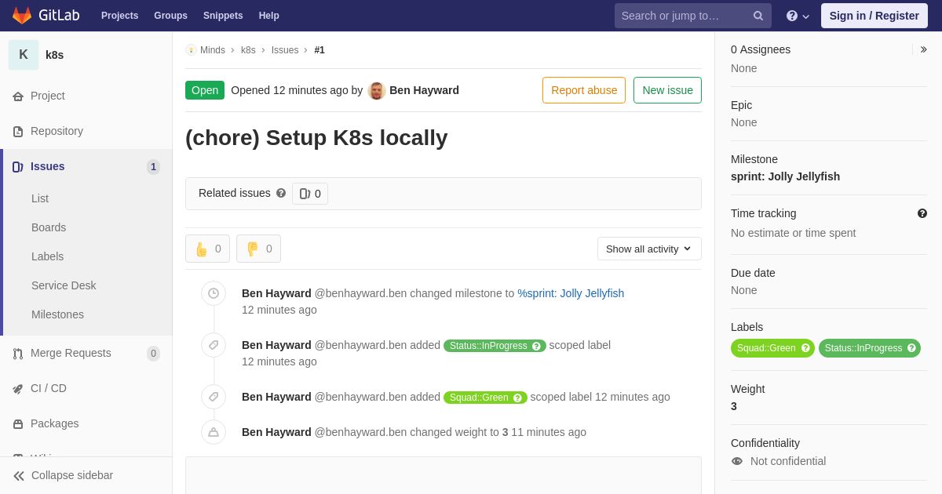The width and height of the screenshot is (942, 494).
Task: Open the Show all activity dropdown
Action: 649,249
